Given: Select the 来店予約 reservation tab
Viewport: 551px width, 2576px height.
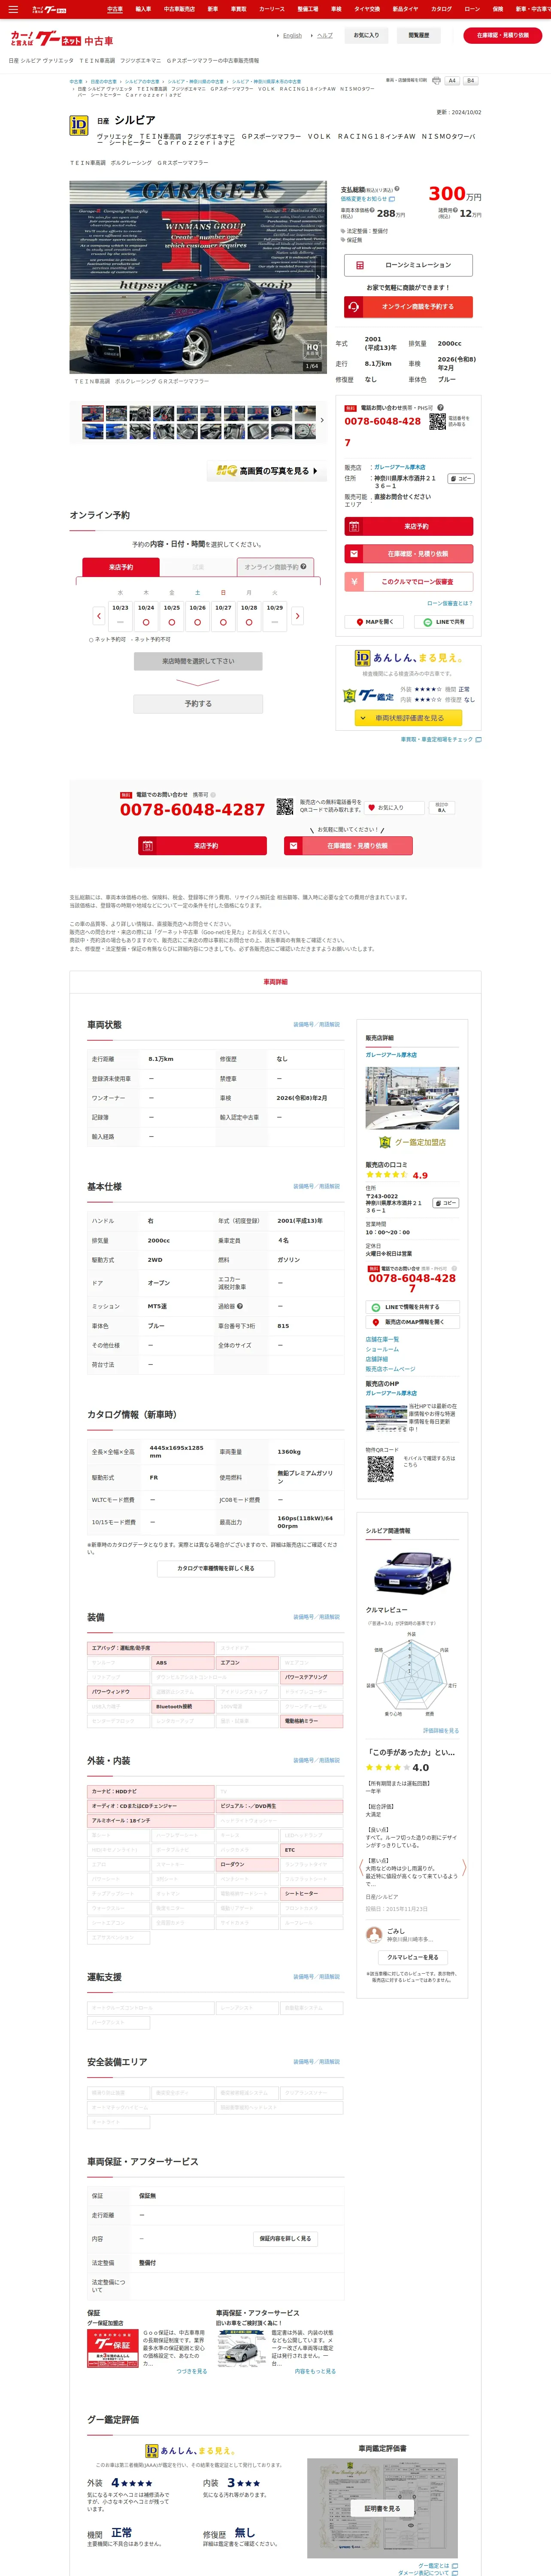Looking at the screenshot, I should tap(121, 567).
